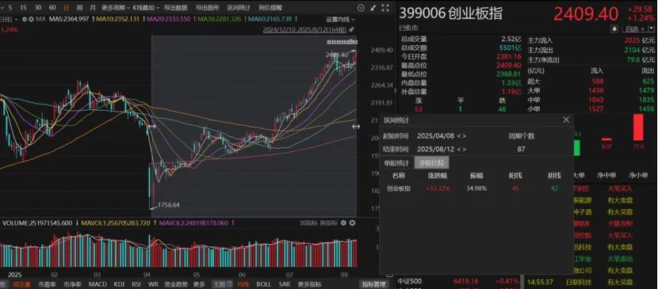The width and height of the screenshot is (658, 289).
Task: Click the 净小单 red bar in flow chart
Action: pos(638,127)
